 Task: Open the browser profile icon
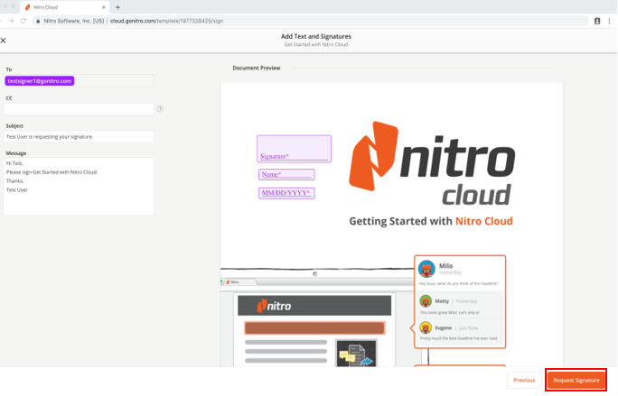coord(597,21)
